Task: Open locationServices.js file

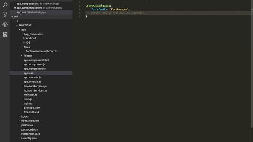Action: tap(35, 86)
